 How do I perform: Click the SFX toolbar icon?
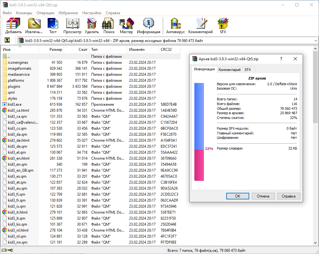(x=223, y=26)
